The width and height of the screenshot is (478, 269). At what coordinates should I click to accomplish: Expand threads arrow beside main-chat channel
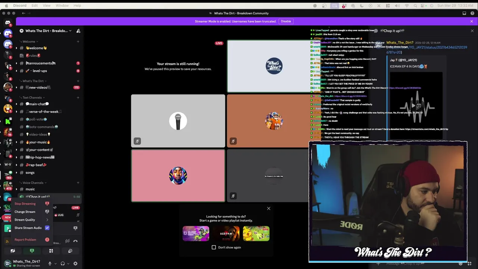16,104
